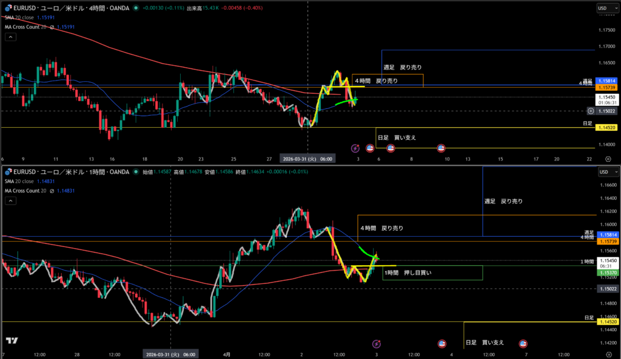621x359 pixels.
Task: Click the plus icon beside 1.15022 price
Action: click(591, 111)
